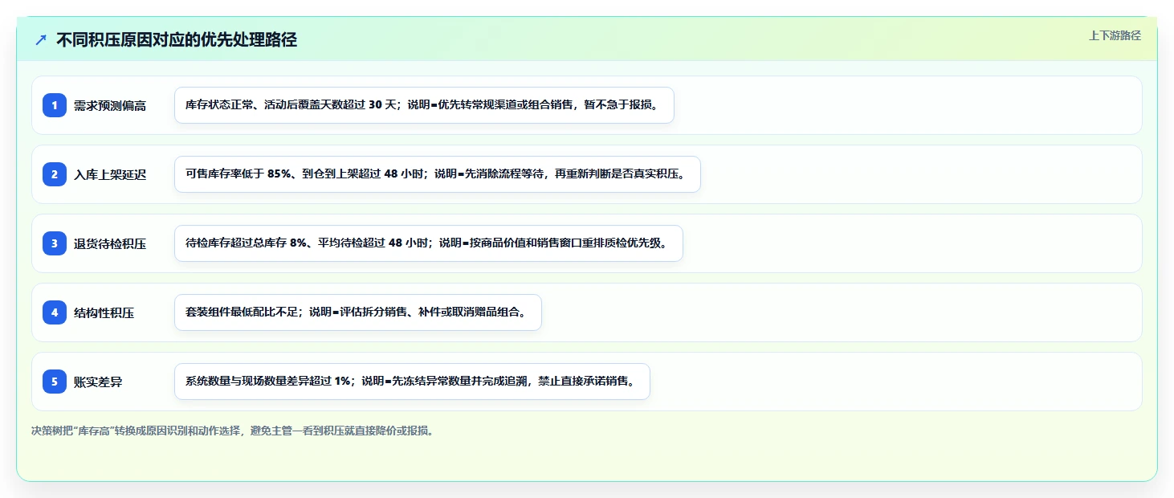Select the 需求预测偏高 label
1174x498 pixels.
click(110, 105)
